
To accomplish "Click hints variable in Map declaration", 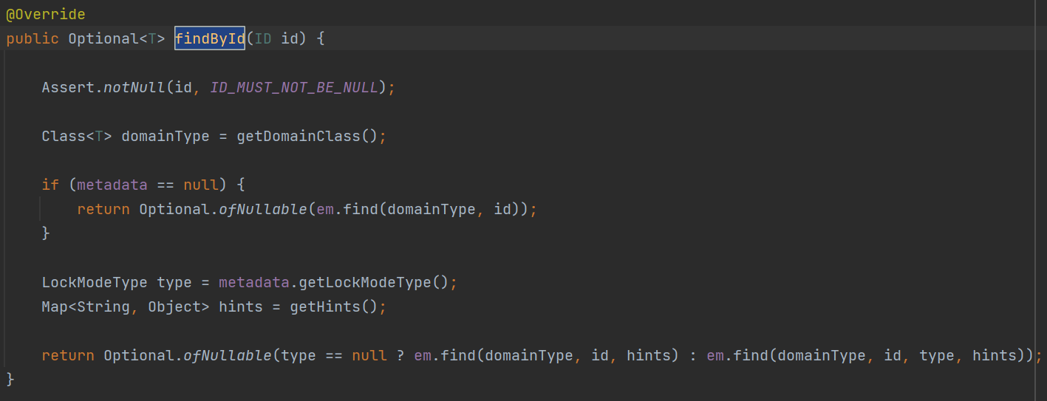I will 241,306.
